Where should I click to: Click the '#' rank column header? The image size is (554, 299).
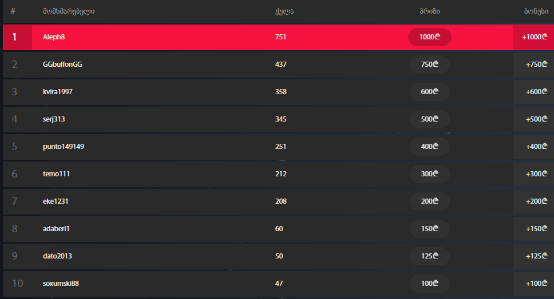(13, 11)
